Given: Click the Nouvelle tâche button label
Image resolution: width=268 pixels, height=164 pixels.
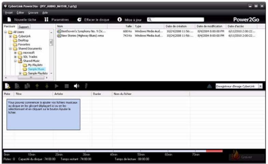Looking at the screenshot, I should pos(25,20).
